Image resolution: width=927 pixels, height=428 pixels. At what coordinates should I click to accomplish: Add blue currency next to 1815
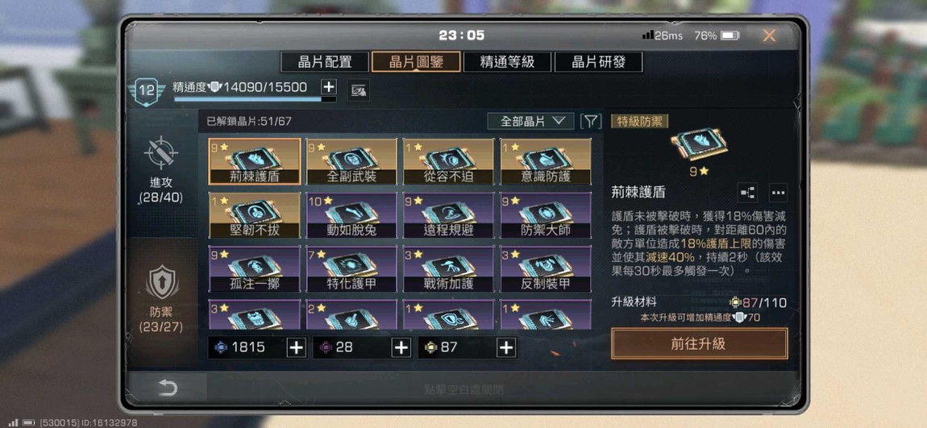[296, 347]
